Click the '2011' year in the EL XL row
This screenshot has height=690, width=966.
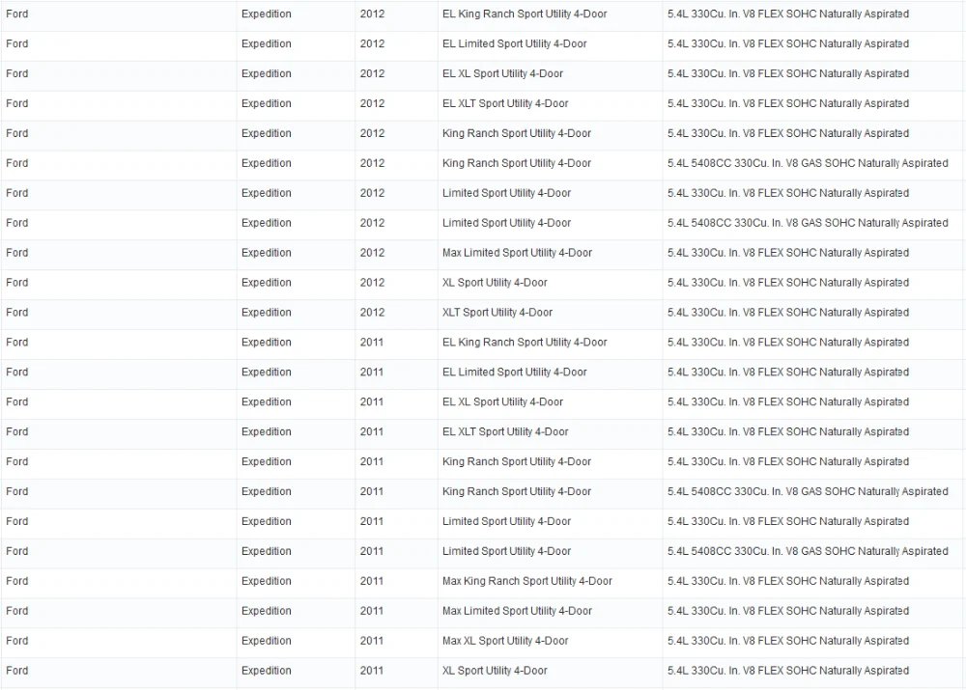(372, 401)
